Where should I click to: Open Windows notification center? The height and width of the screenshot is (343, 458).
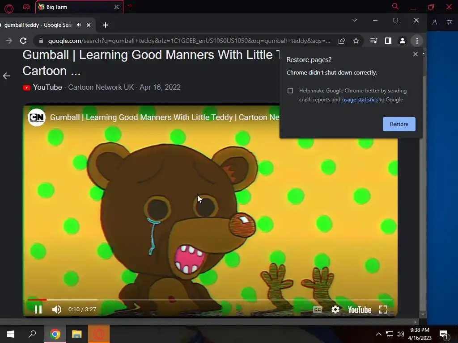point(444,335)
